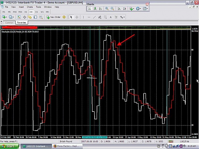Select the text 'A' drawing tool
Viewport: 199px width, 149px height.
point(111,17)
